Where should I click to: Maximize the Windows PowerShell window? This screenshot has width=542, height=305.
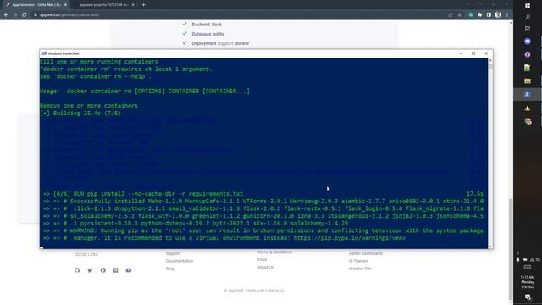click(x=473, y=53)
